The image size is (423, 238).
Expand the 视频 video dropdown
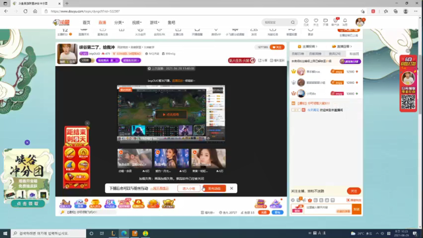pyautogui.click(x=137, y=22)
